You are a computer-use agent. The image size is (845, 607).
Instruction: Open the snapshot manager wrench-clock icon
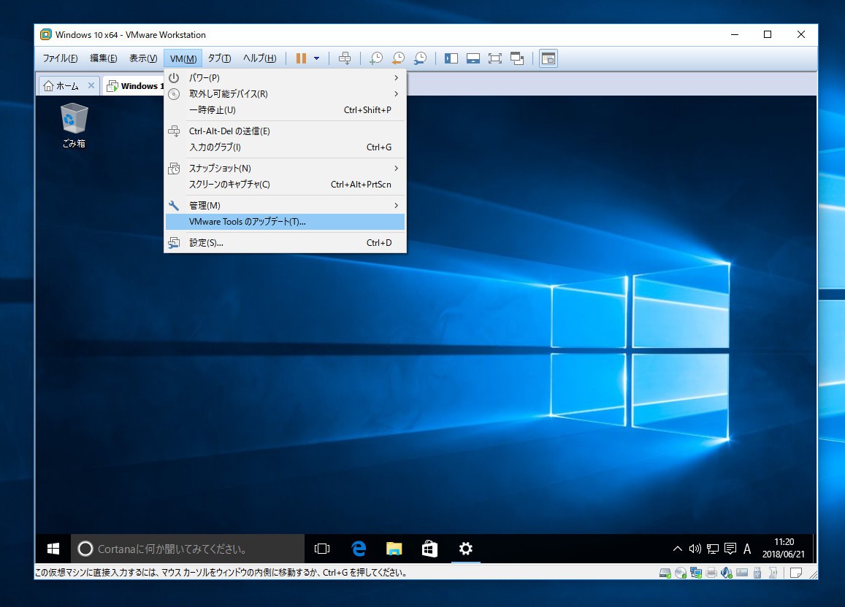(420, 58)
